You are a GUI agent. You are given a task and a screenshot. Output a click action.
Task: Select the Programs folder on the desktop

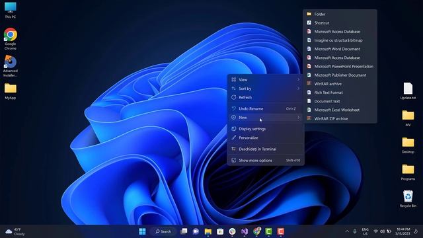[x=408, y=172]
